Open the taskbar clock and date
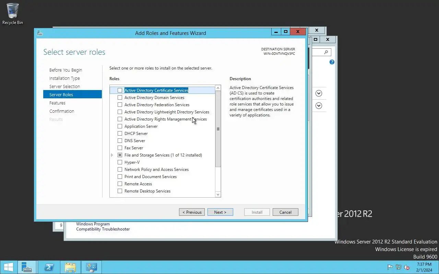The height and width of the screenshot is (274, 439). point(424,267)
